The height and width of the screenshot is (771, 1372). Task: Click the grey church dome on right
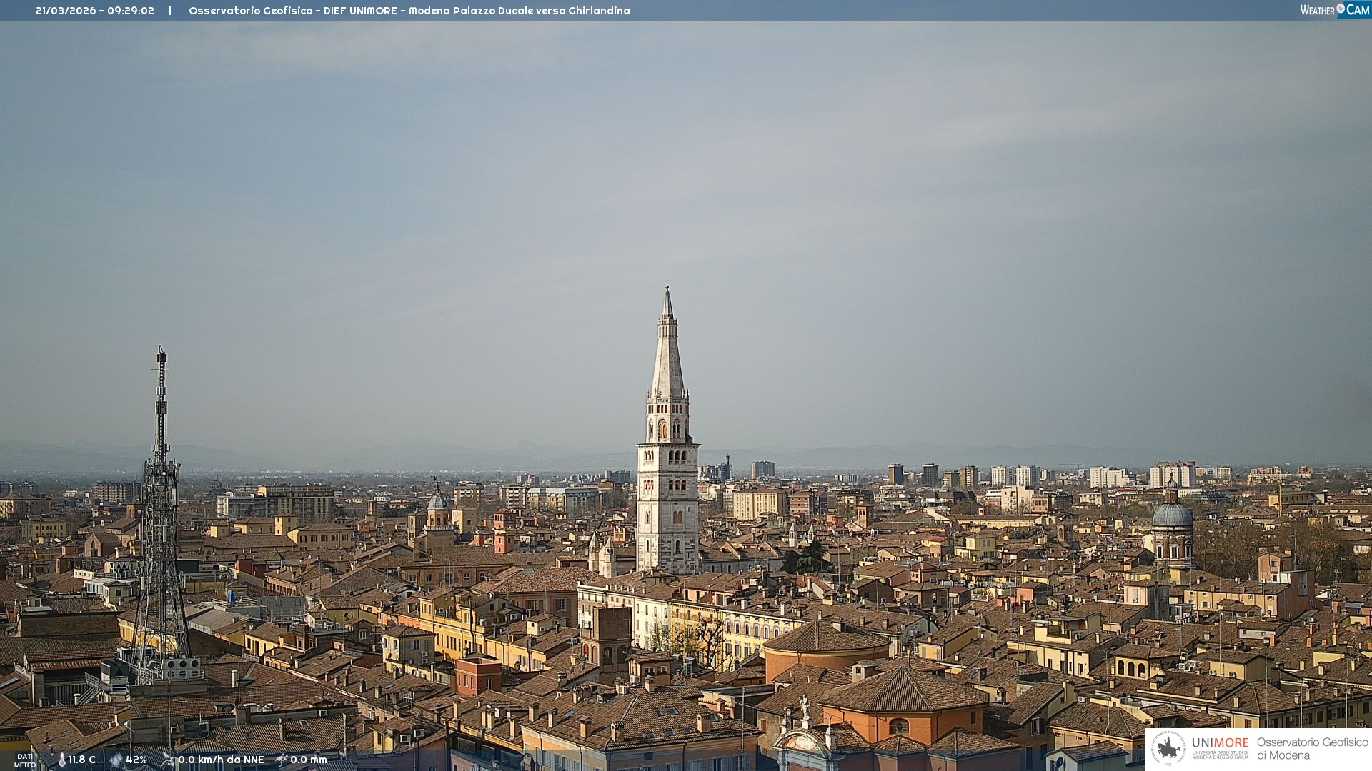point(1172,515)
